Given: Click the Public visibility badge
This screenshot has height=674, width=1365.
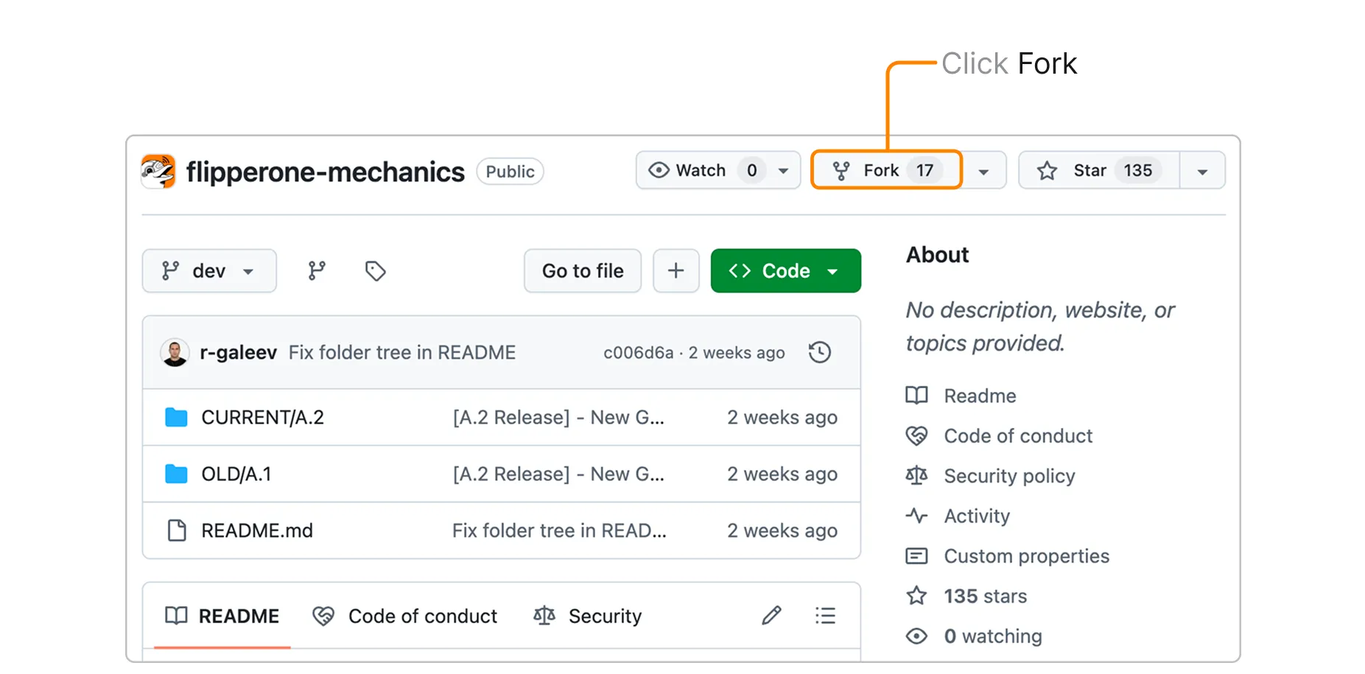Looking at the screenshot, I should pos(510,172).
